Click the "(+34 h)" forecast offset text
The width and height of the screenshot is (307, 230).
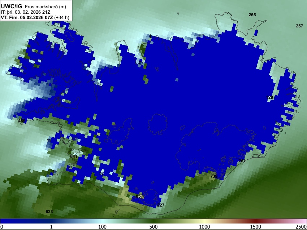click(62, 17)
